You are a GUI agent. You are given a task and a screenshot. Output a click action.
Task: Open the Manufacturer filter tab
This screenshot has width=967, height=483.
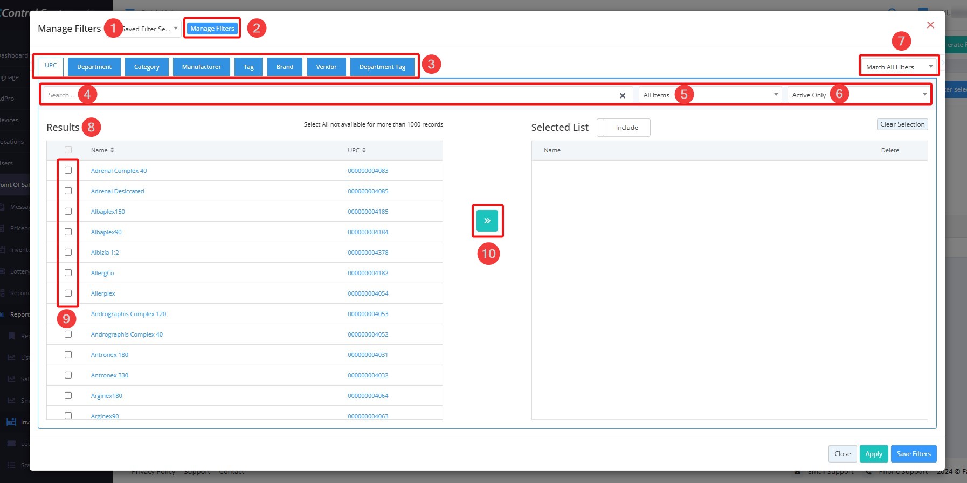click(202, 67)
